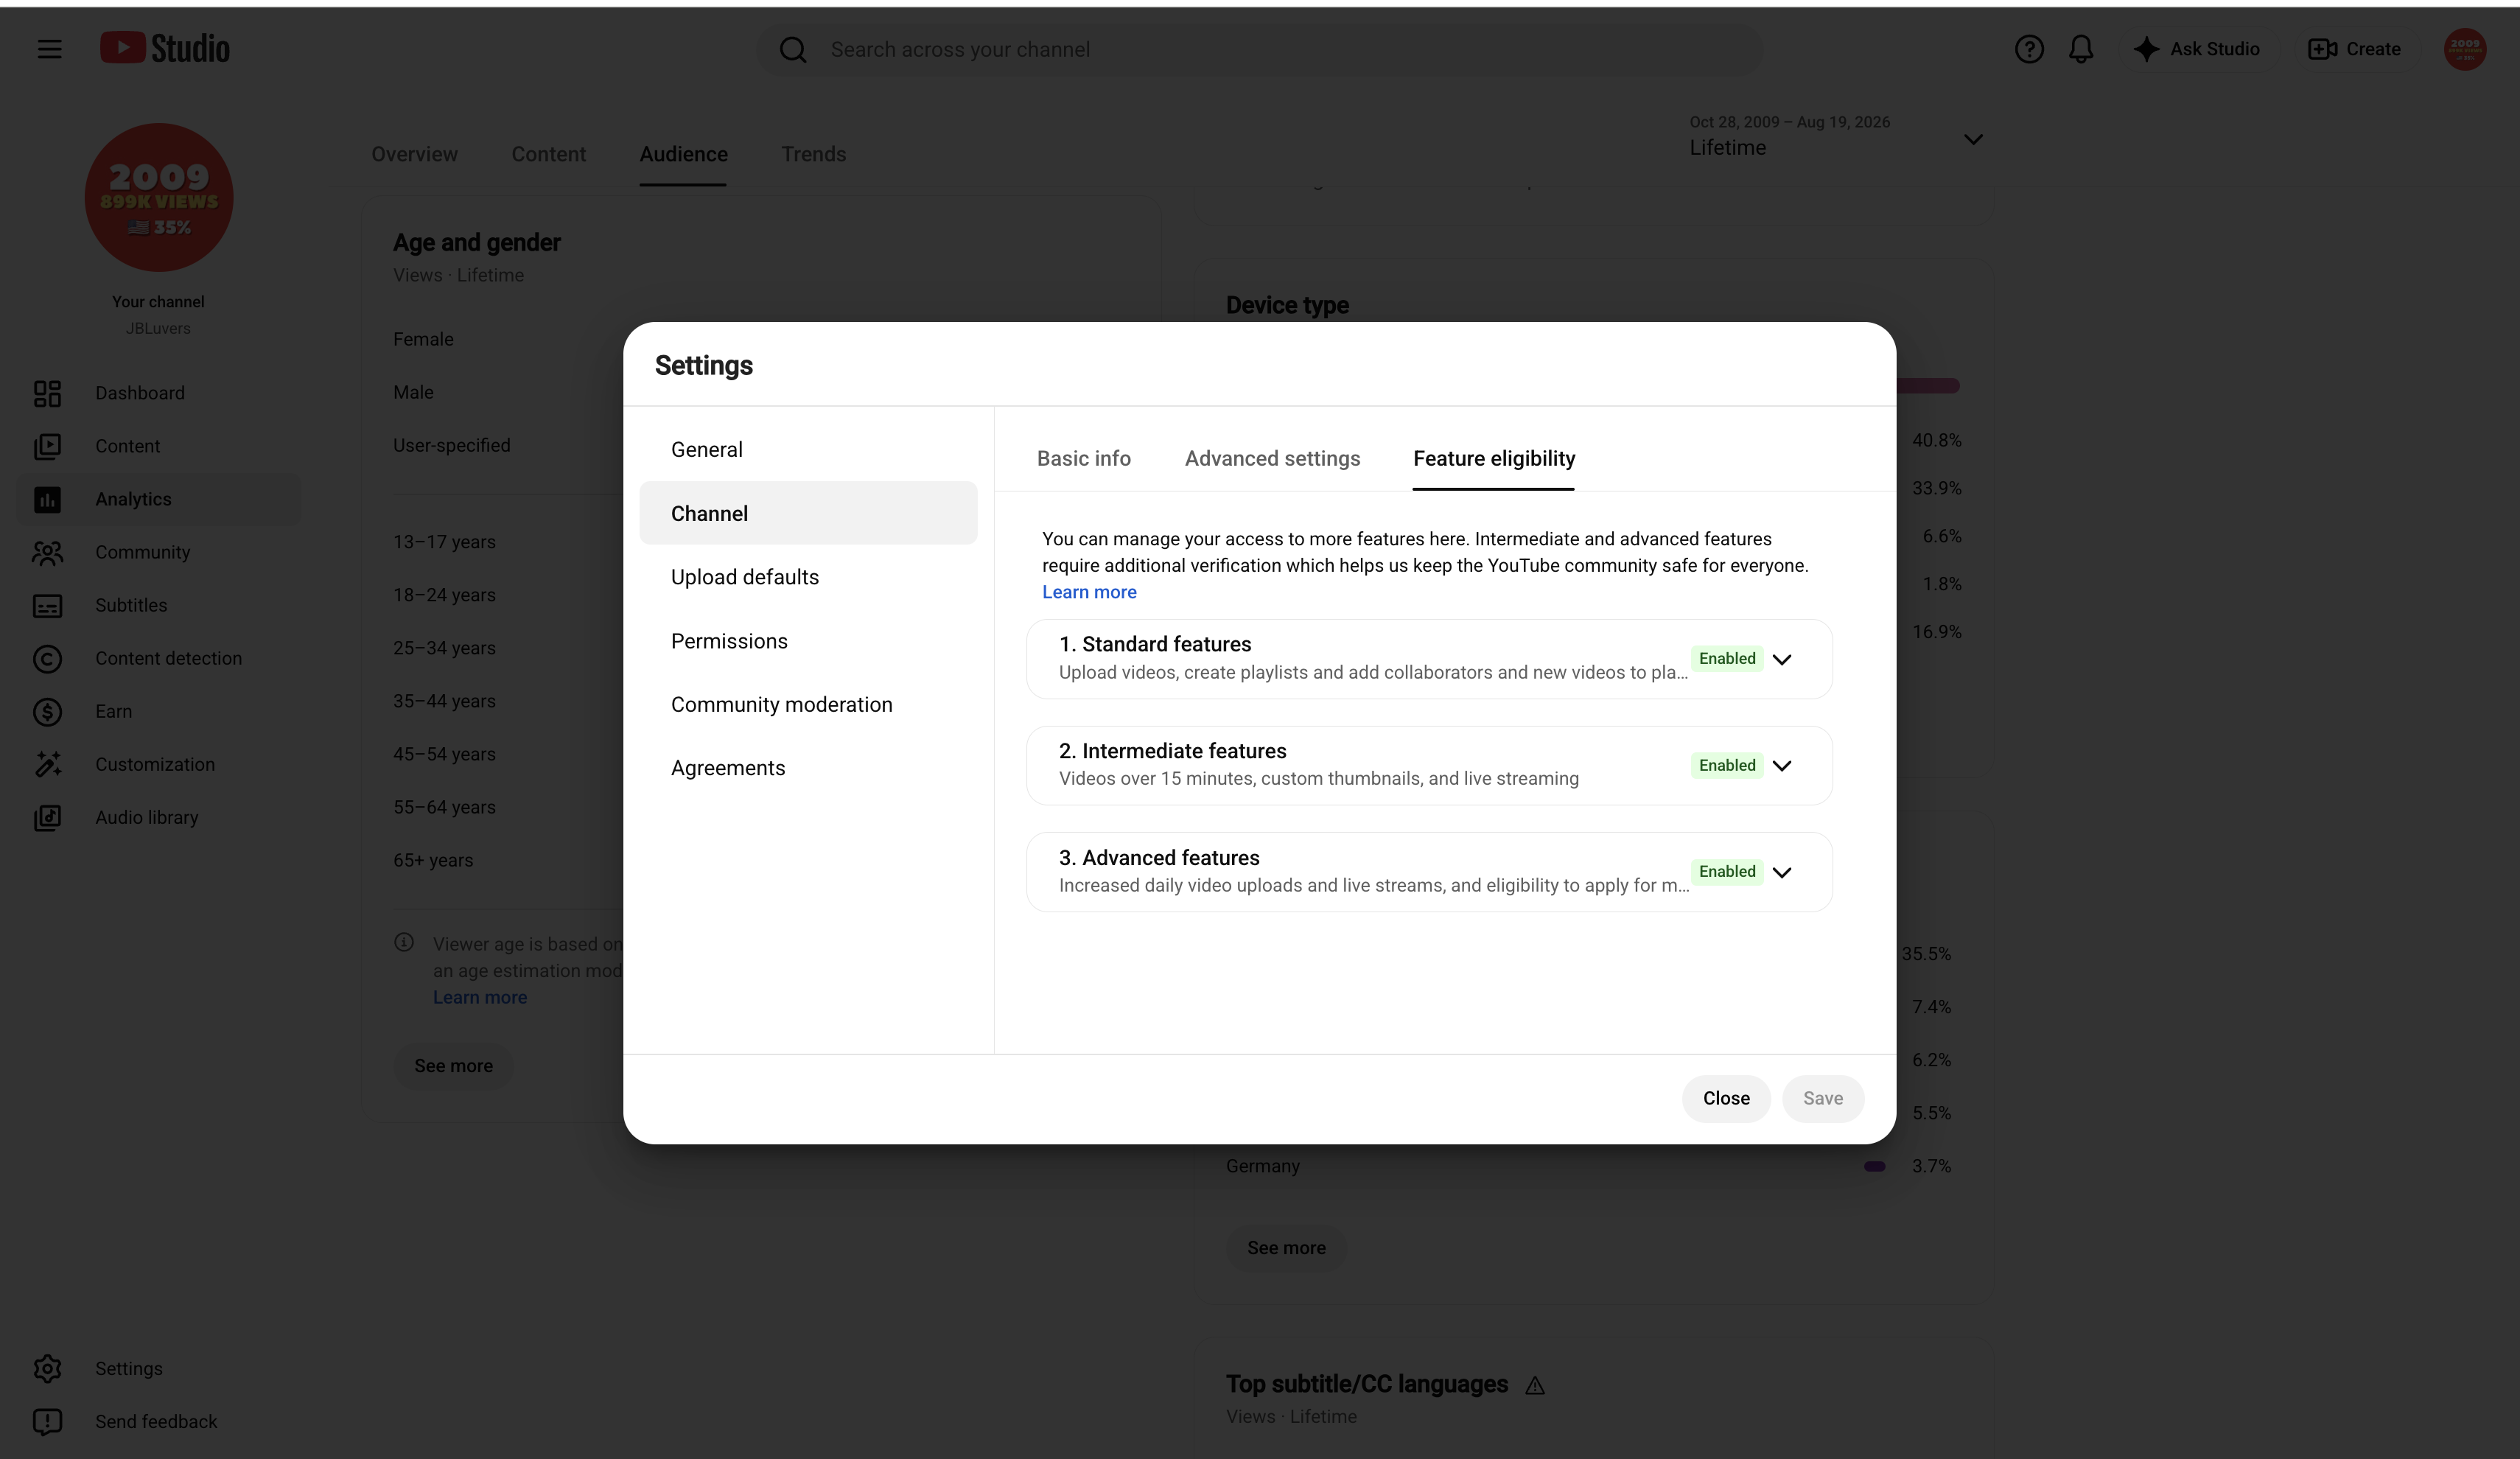This screenshot has height=1459, width=2520.
Task: Select Channel in settings sidebar
Action: (x=808, y=513)
